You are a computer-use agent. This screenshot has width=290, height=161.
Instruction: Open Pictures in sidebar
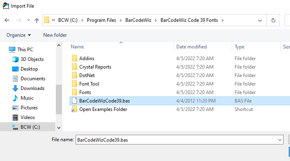tap(29, 108)
